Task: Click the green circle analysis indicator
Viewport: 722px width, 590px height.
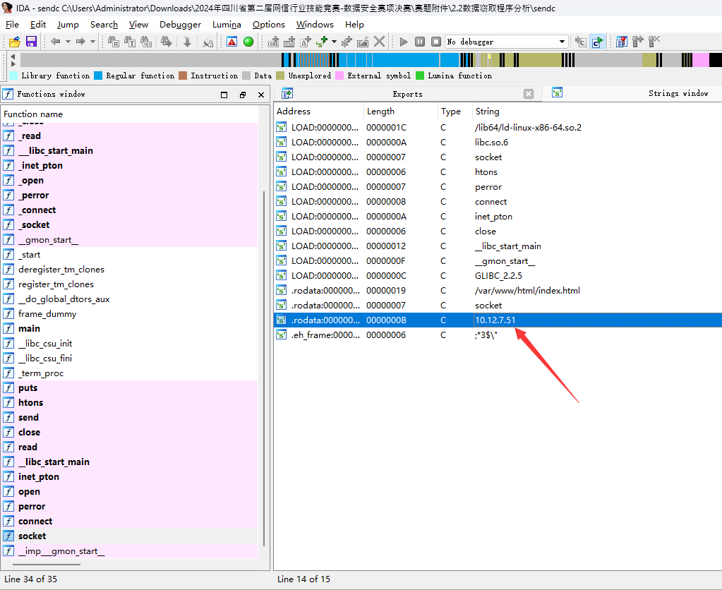Action: point(248,42)
